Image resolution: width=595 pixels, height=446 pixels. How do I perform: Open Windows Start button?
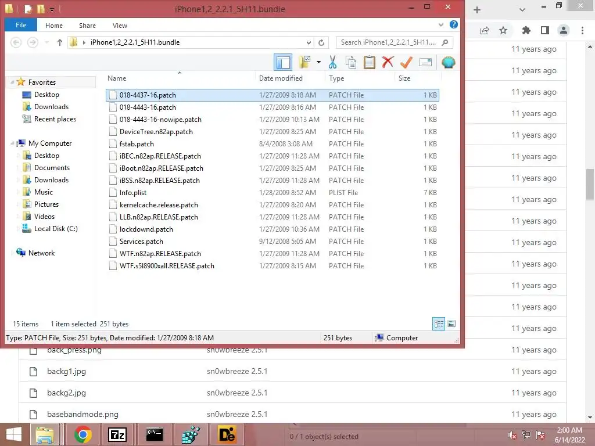[x=14, y=434]
